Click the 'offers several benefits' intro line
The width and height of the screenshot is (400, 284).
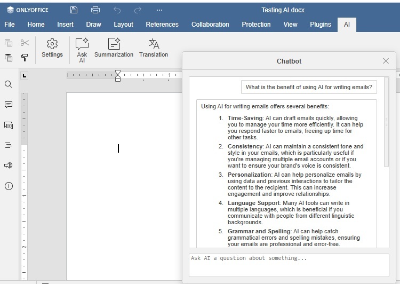265,106
